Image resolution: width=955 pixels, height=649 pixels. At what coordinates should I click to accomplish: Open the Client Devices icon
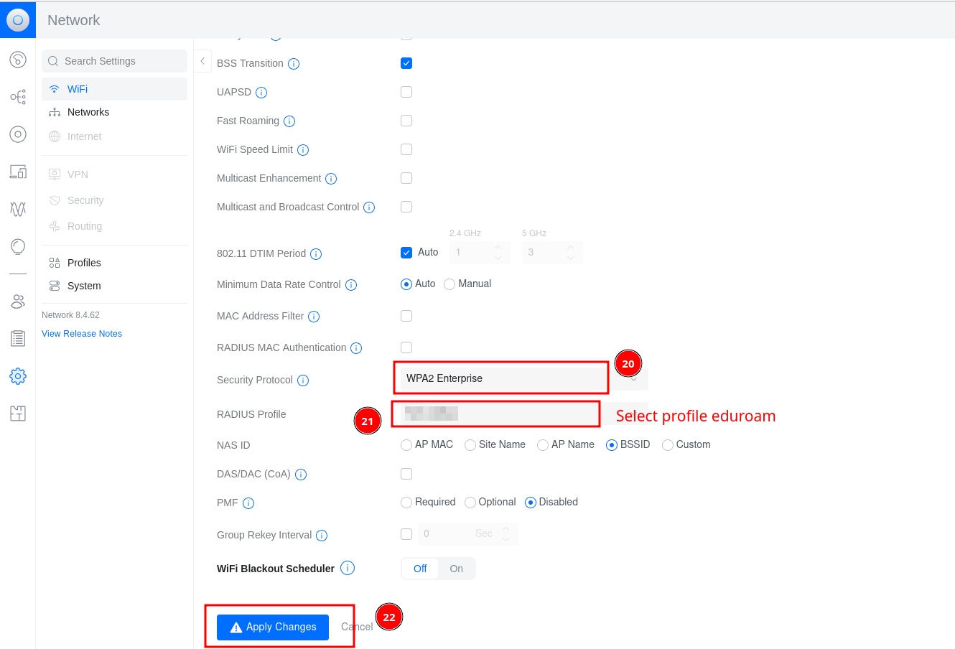tap(18, 172)
